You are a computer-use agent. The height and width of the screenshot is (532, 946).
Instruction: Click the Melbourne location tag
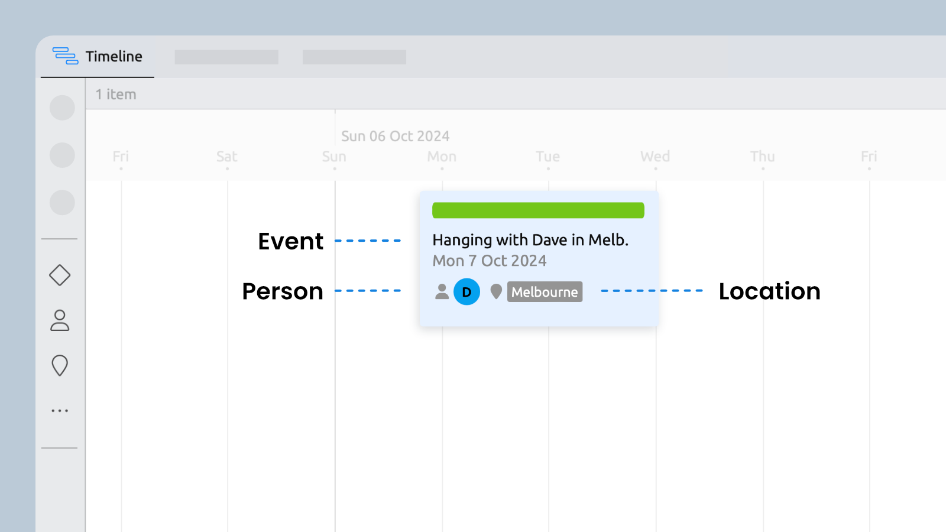[x=545, y=292]
